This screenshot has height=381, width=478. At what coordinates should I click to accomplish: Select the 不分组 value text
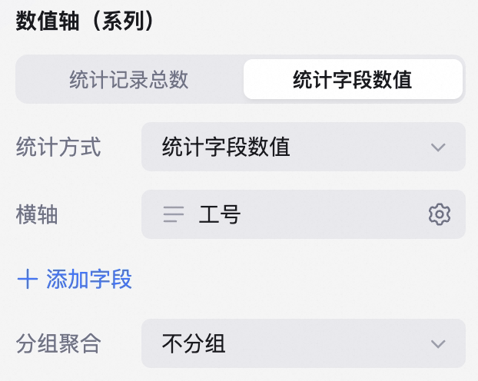tap(194, 343)
